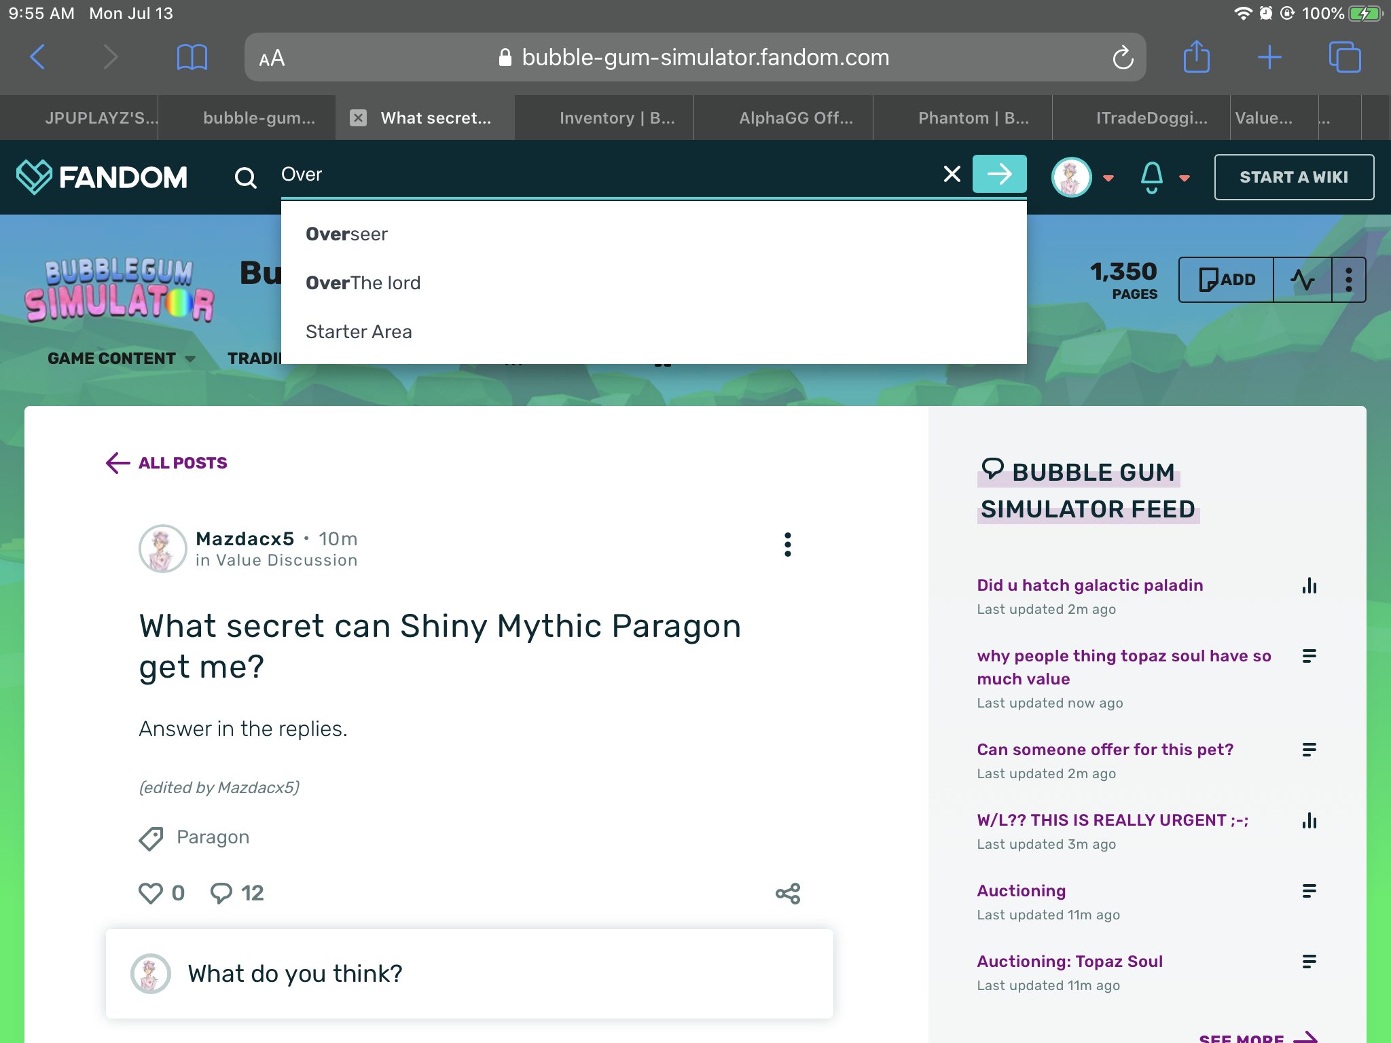This screenshot has width=1391, height=1043.
Task: Open post options three-dot menu
Action: point(787,545)
